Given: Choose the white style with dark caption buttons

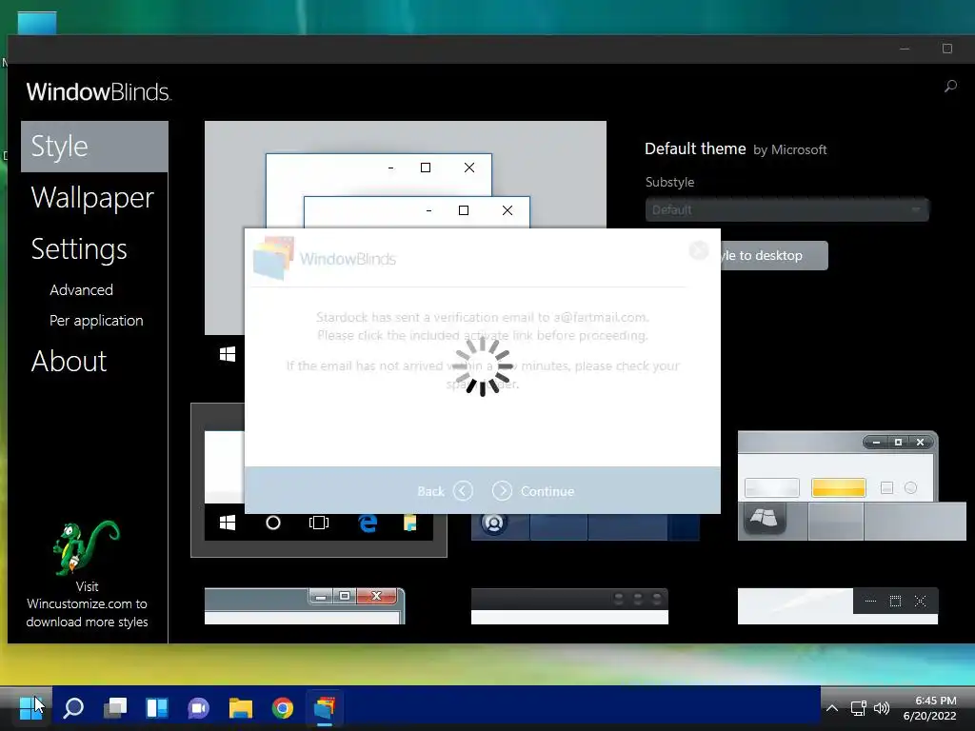Looking at the screenshot, I should (838, 606).
